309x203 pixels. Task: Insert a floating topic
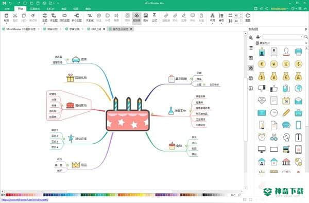(x=64, y=18)
